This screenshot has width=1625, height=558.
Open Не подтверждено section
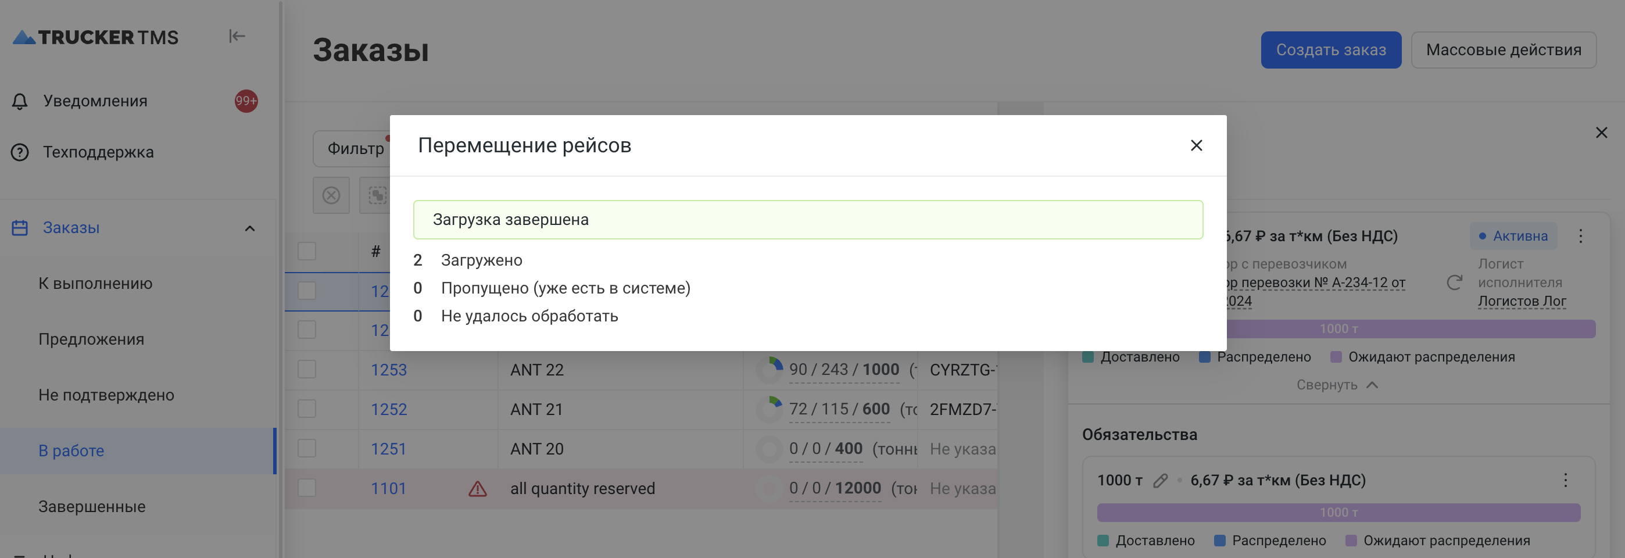[106, 395]
